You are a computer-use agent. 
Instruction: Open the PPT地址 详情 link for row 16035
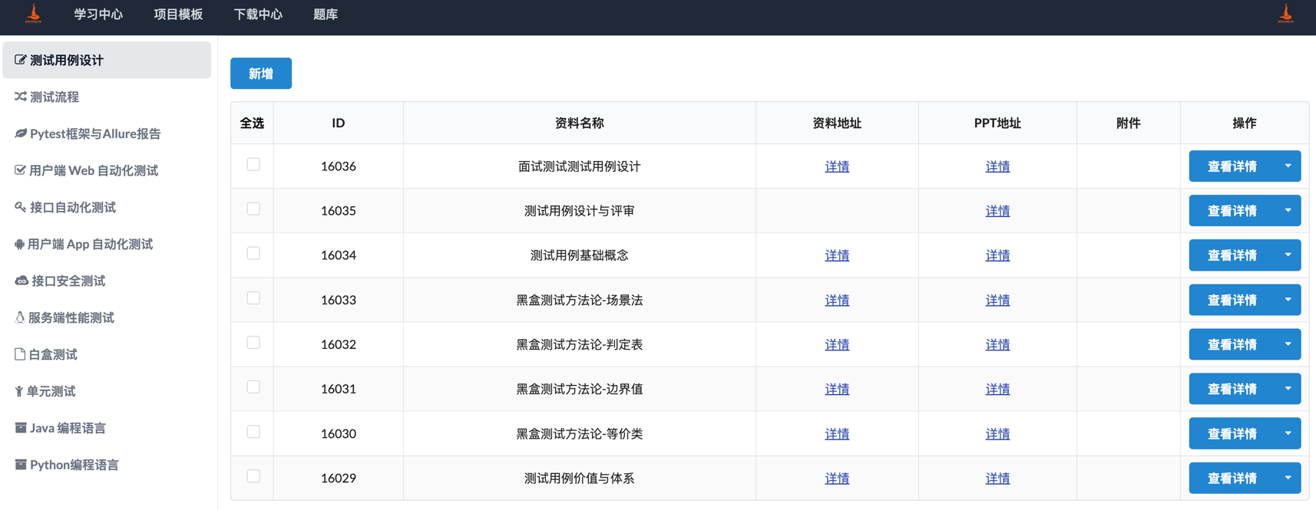997,211
